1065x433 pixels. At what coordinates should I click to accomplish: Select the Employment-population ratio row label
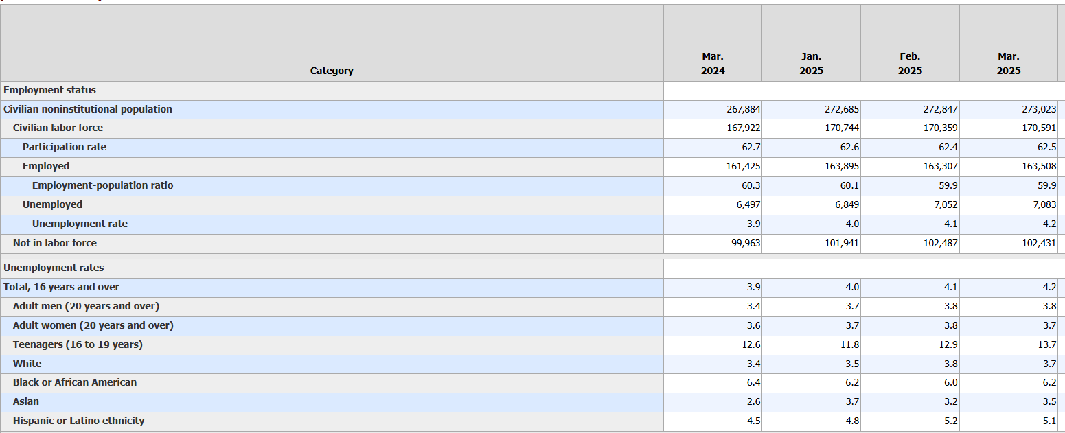click(102, 185)
